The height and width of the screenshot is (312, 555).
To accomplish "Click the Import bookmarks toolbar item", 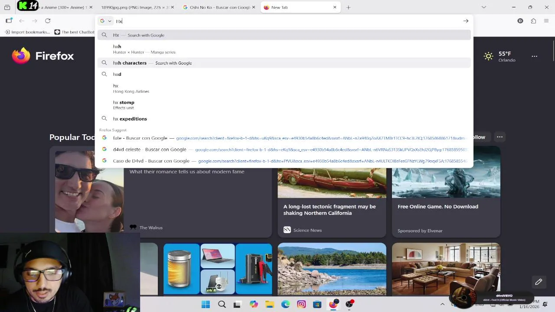I will [27, 32].
